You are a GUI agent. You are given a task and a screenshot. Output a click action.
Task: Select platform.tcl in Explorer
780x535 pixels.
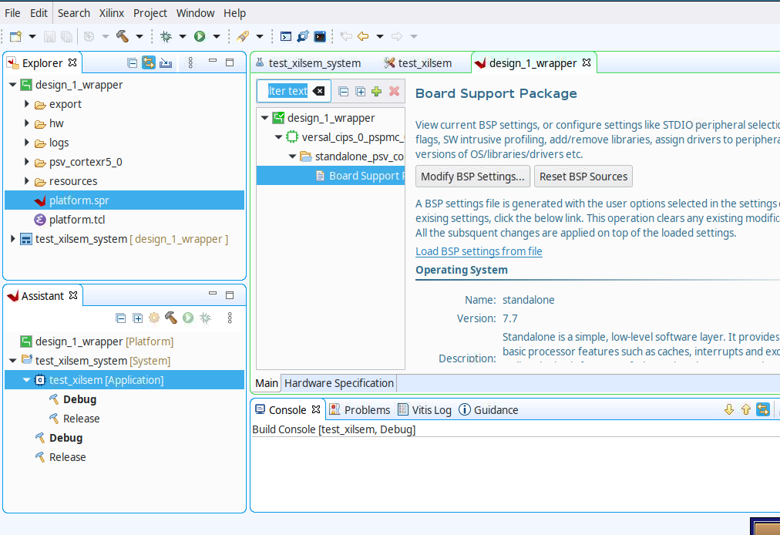click(x=76, y=220)
